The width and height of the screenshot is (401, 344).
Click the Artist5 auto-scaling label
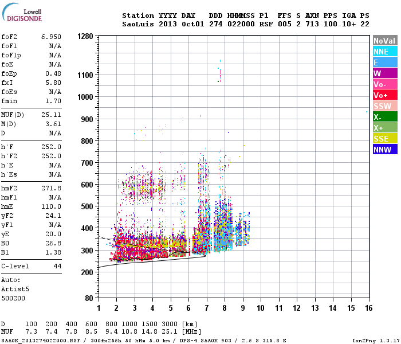pyautogui.click(x=15, y=289)
